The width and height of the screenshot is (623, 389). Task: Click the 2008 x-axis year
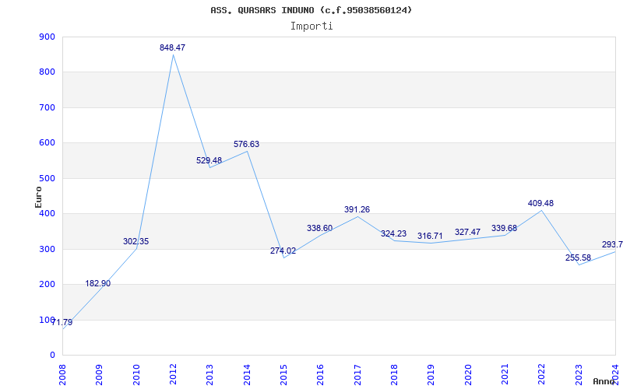(x=63, y=374)
